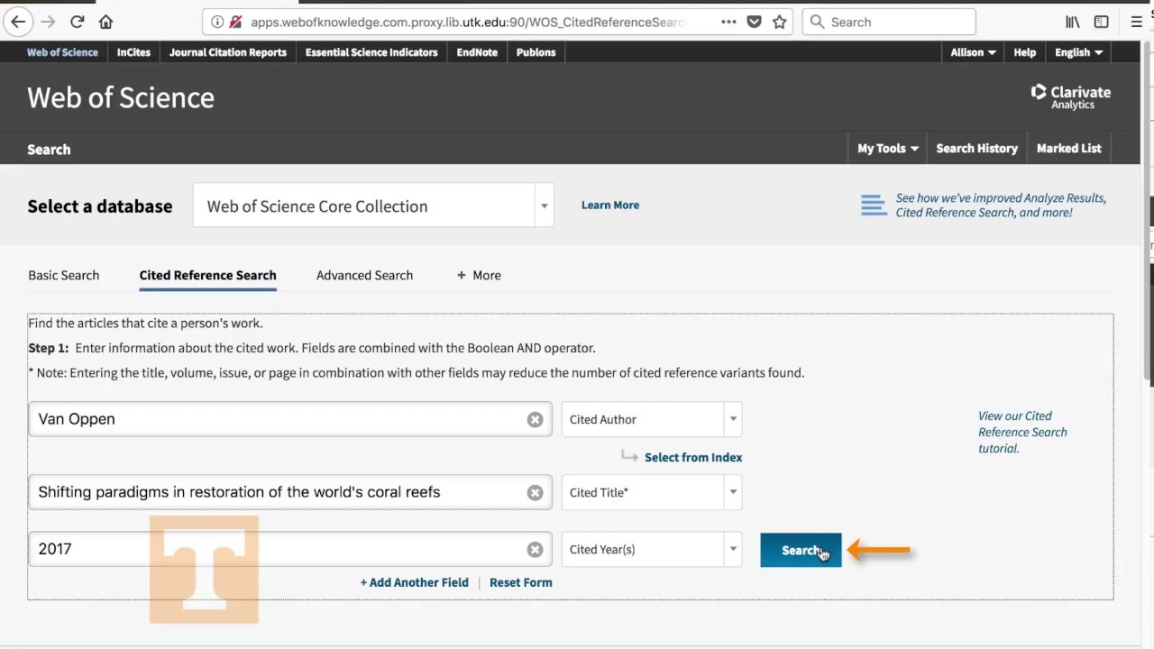Viewport: 1154px width, 649px height.
Task: Open Search History
Action: (976, 148)
